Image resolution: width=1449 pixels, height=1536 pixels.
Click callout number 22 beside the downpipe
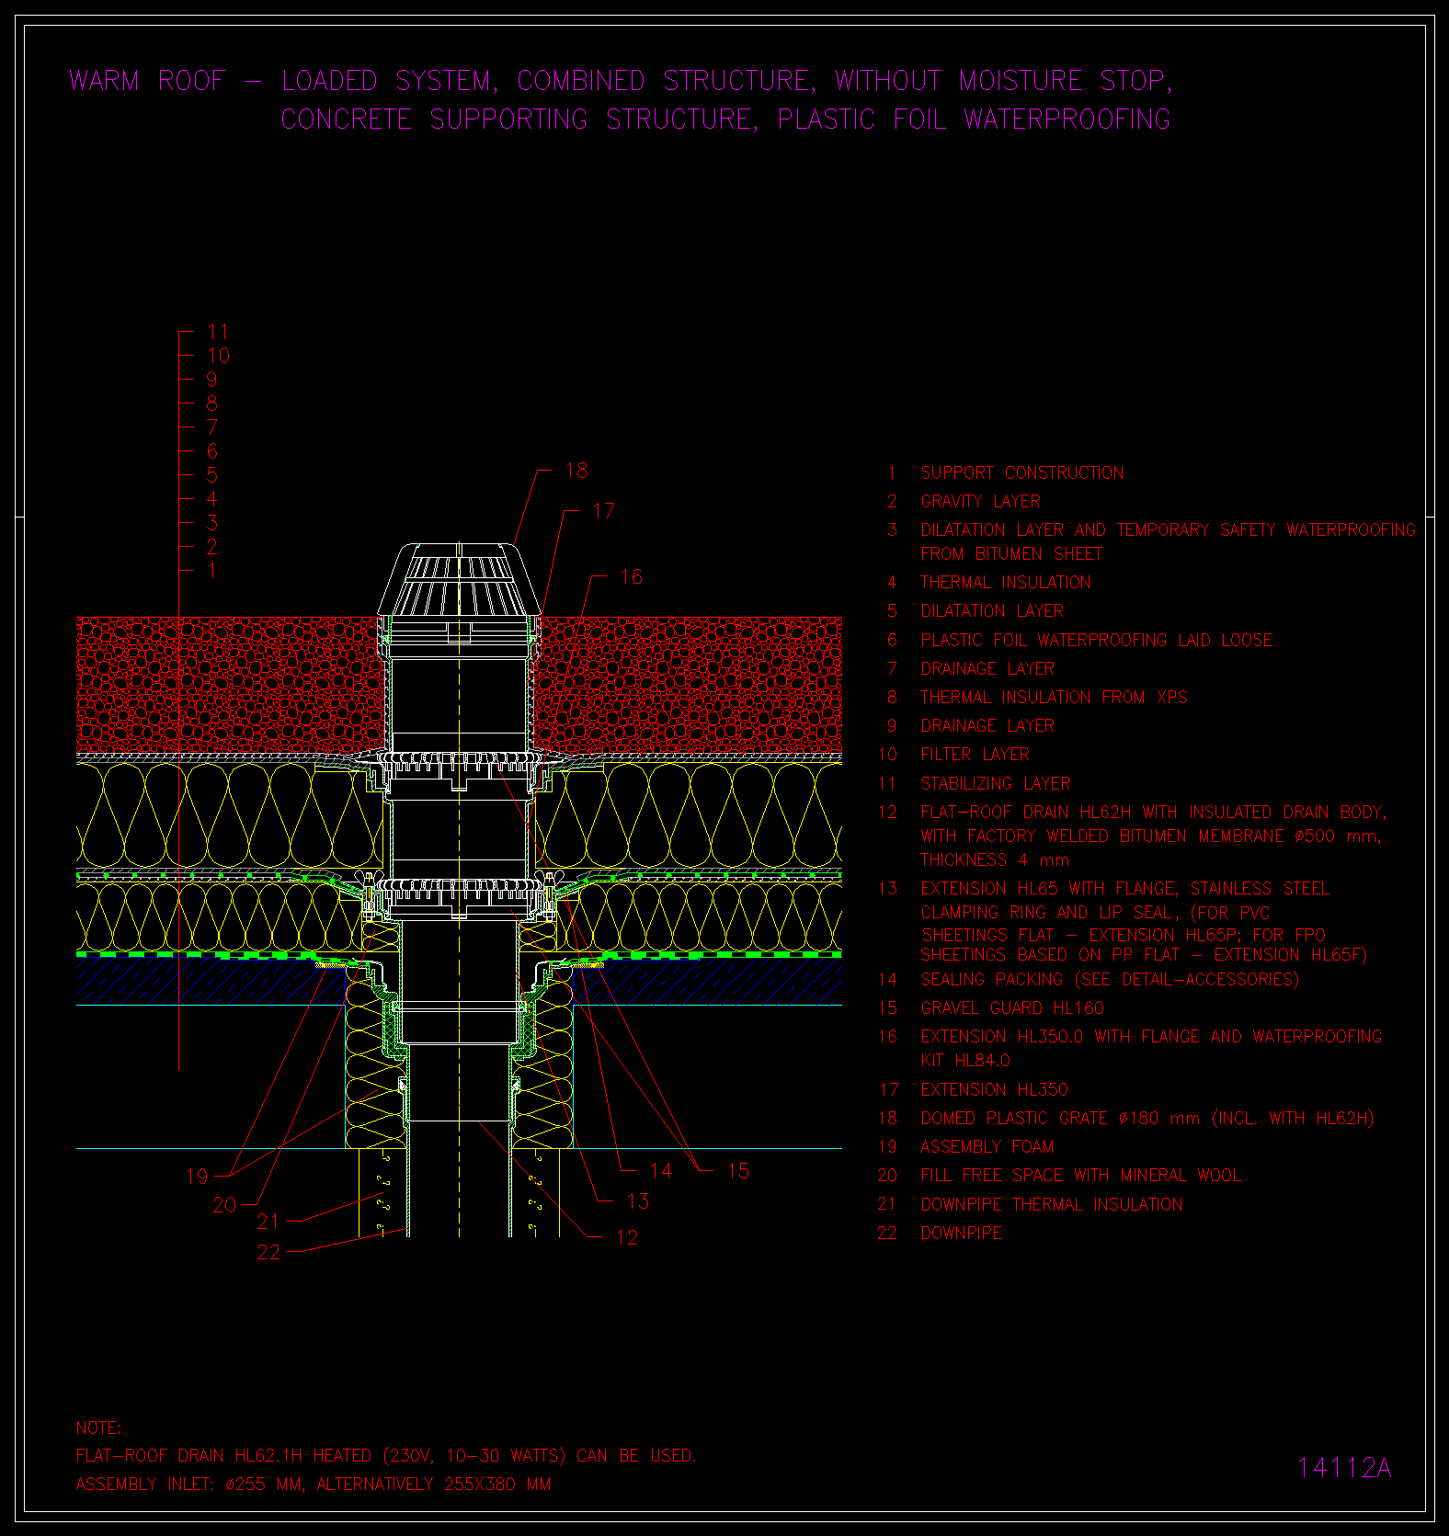coord(268,1252)
